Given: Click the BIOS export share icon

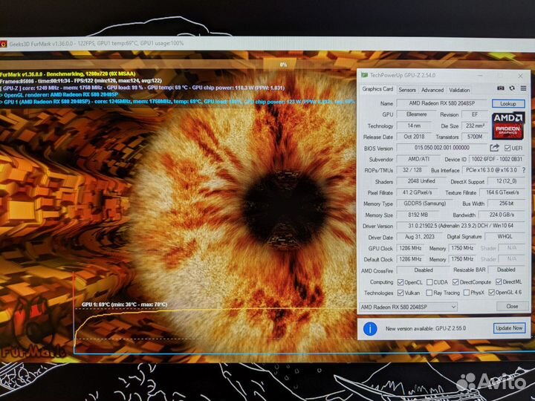Looking at the screenshot, I should [494, 148].
